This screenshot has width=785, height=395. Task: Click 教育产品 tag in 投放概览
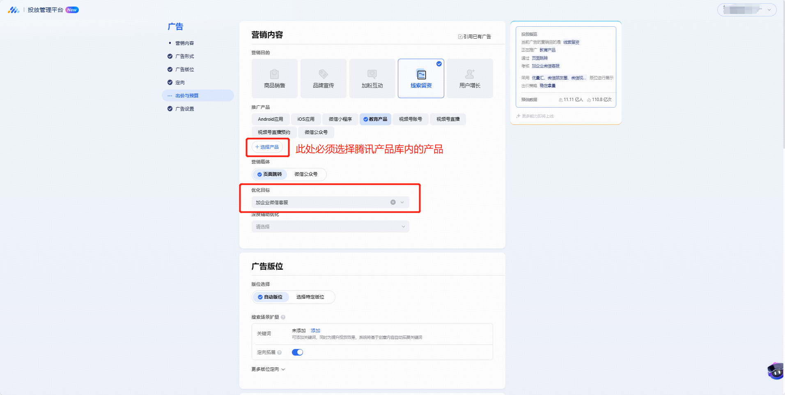click(547, 50)
